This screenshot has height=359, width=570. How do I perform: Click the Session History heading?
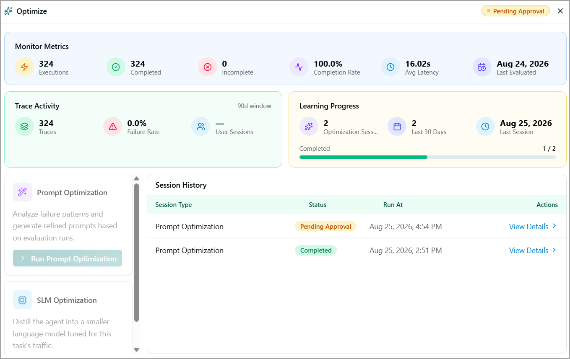pyautogui.click(x=181, y=185)
